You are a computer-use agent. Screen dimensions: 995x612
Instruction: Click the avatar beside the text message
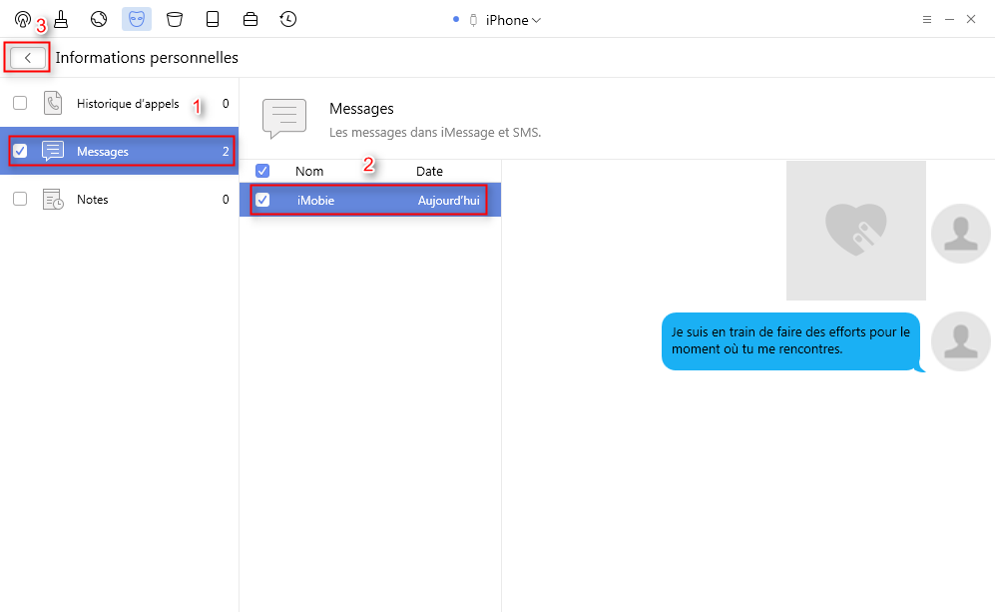(961, 341)
